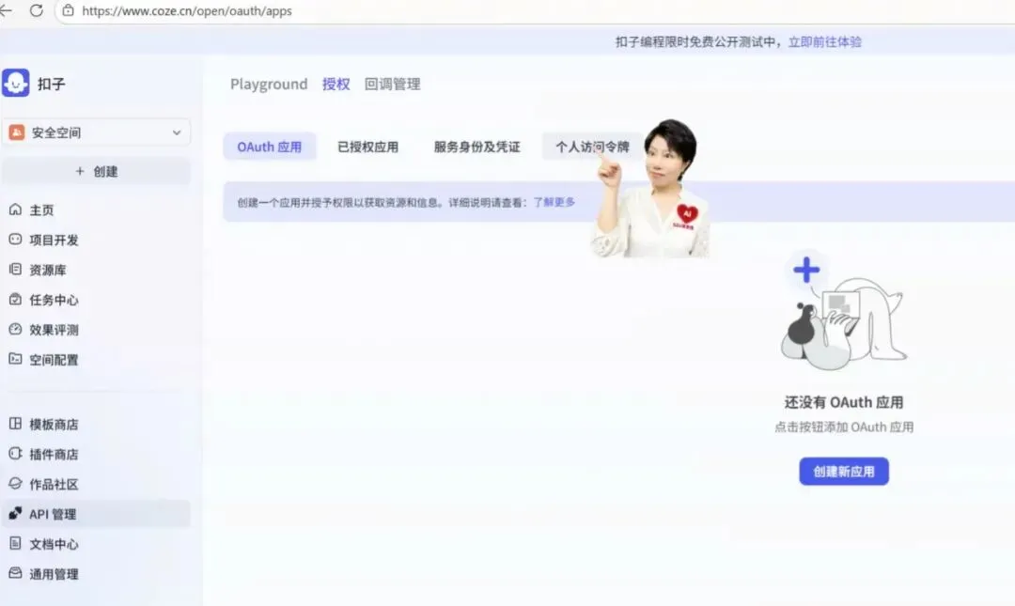
Task: Open the 效果评测 sidebar label
Action: pos(54,330)
